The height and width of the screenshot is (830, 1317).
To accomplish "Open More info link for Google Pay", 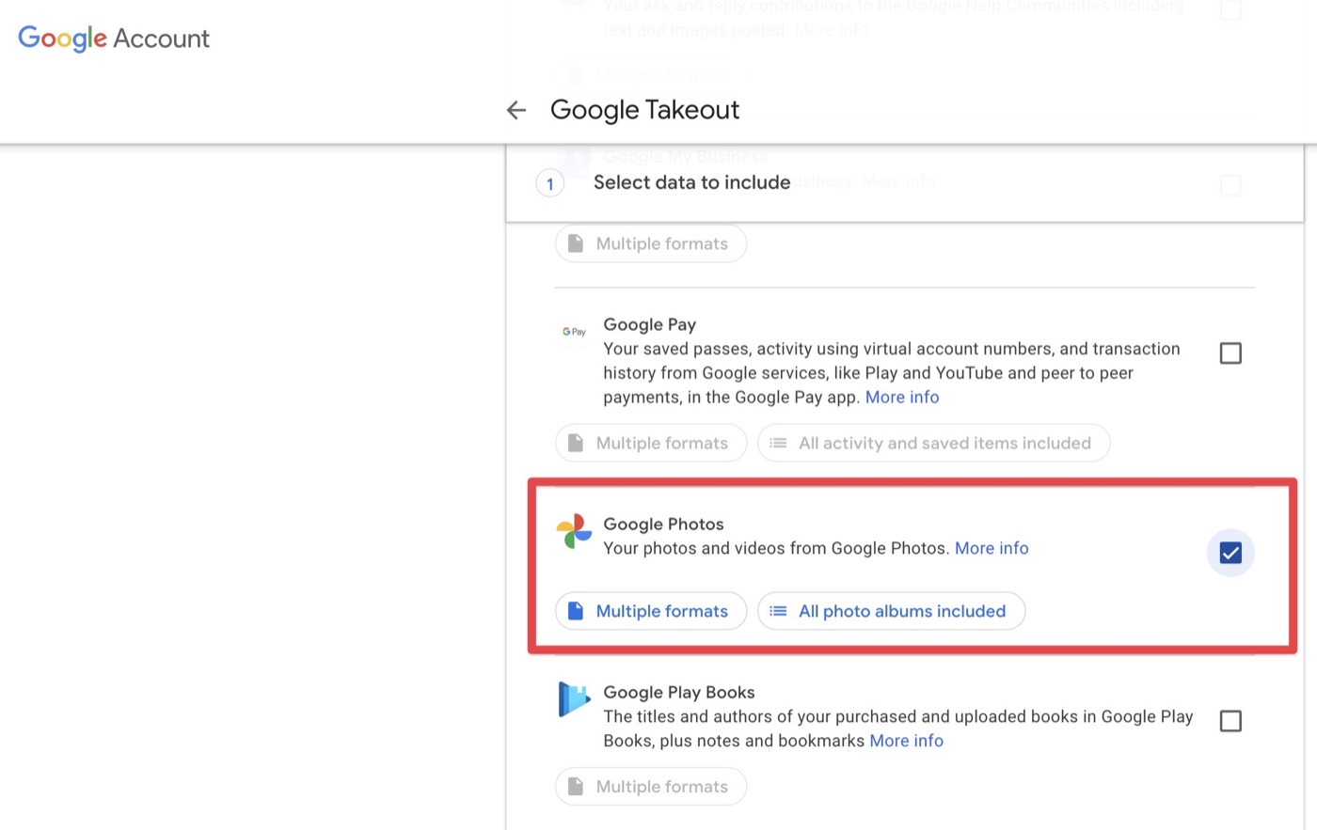I will tap(901, 398).
